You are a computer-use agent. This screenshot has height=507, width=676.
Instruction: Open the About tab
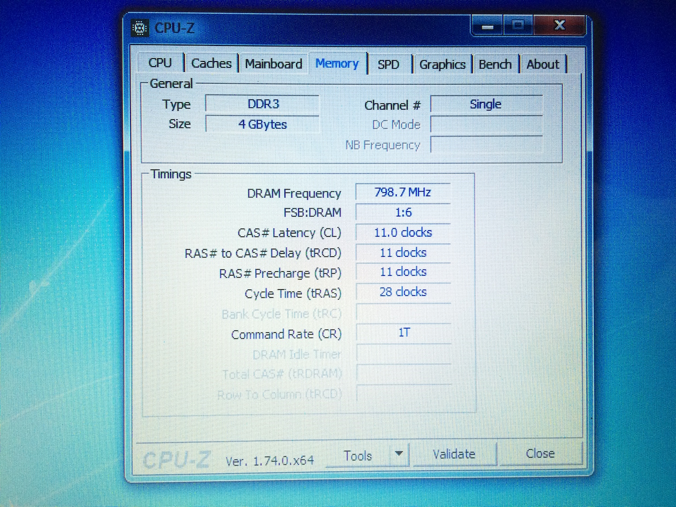pyautogui.click(x=543, y=64)
